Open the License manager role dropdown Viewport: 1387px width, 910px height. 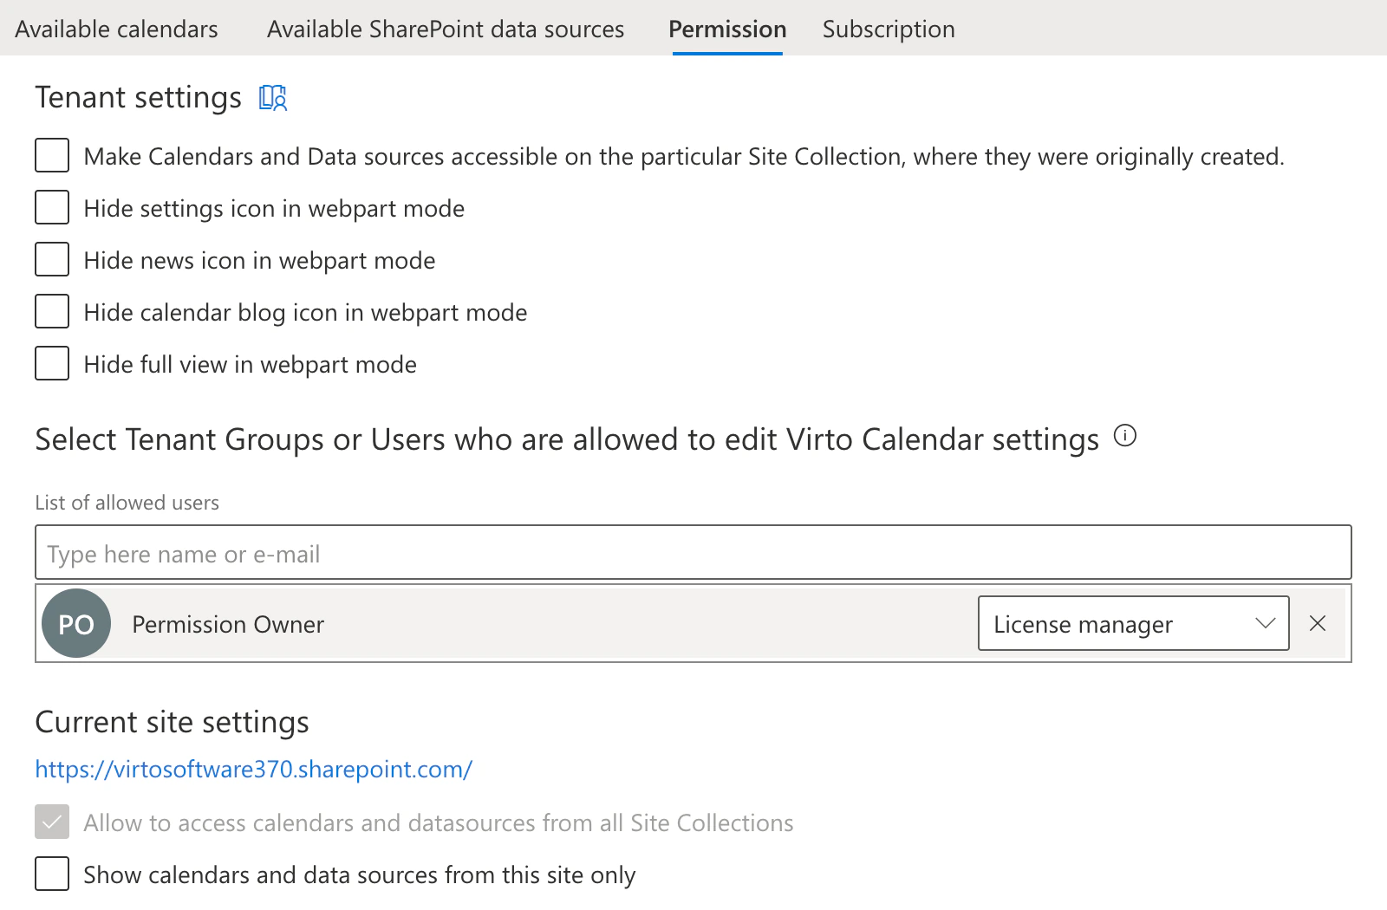[x=1133, y=623]
